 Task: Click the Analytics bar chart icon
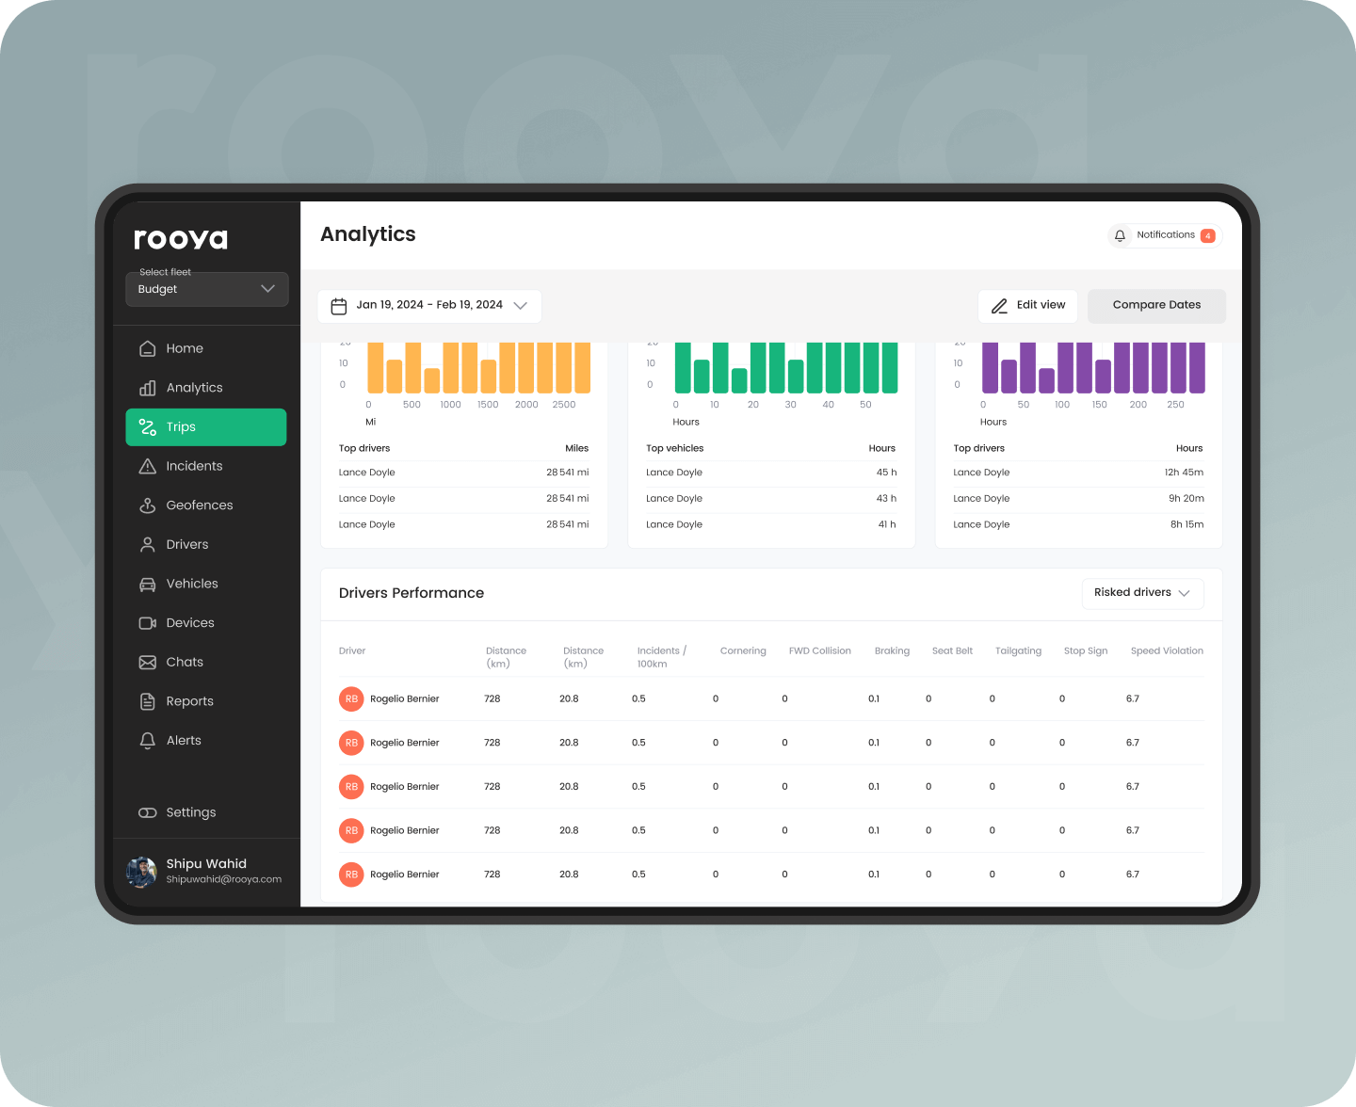click(148, 388)
